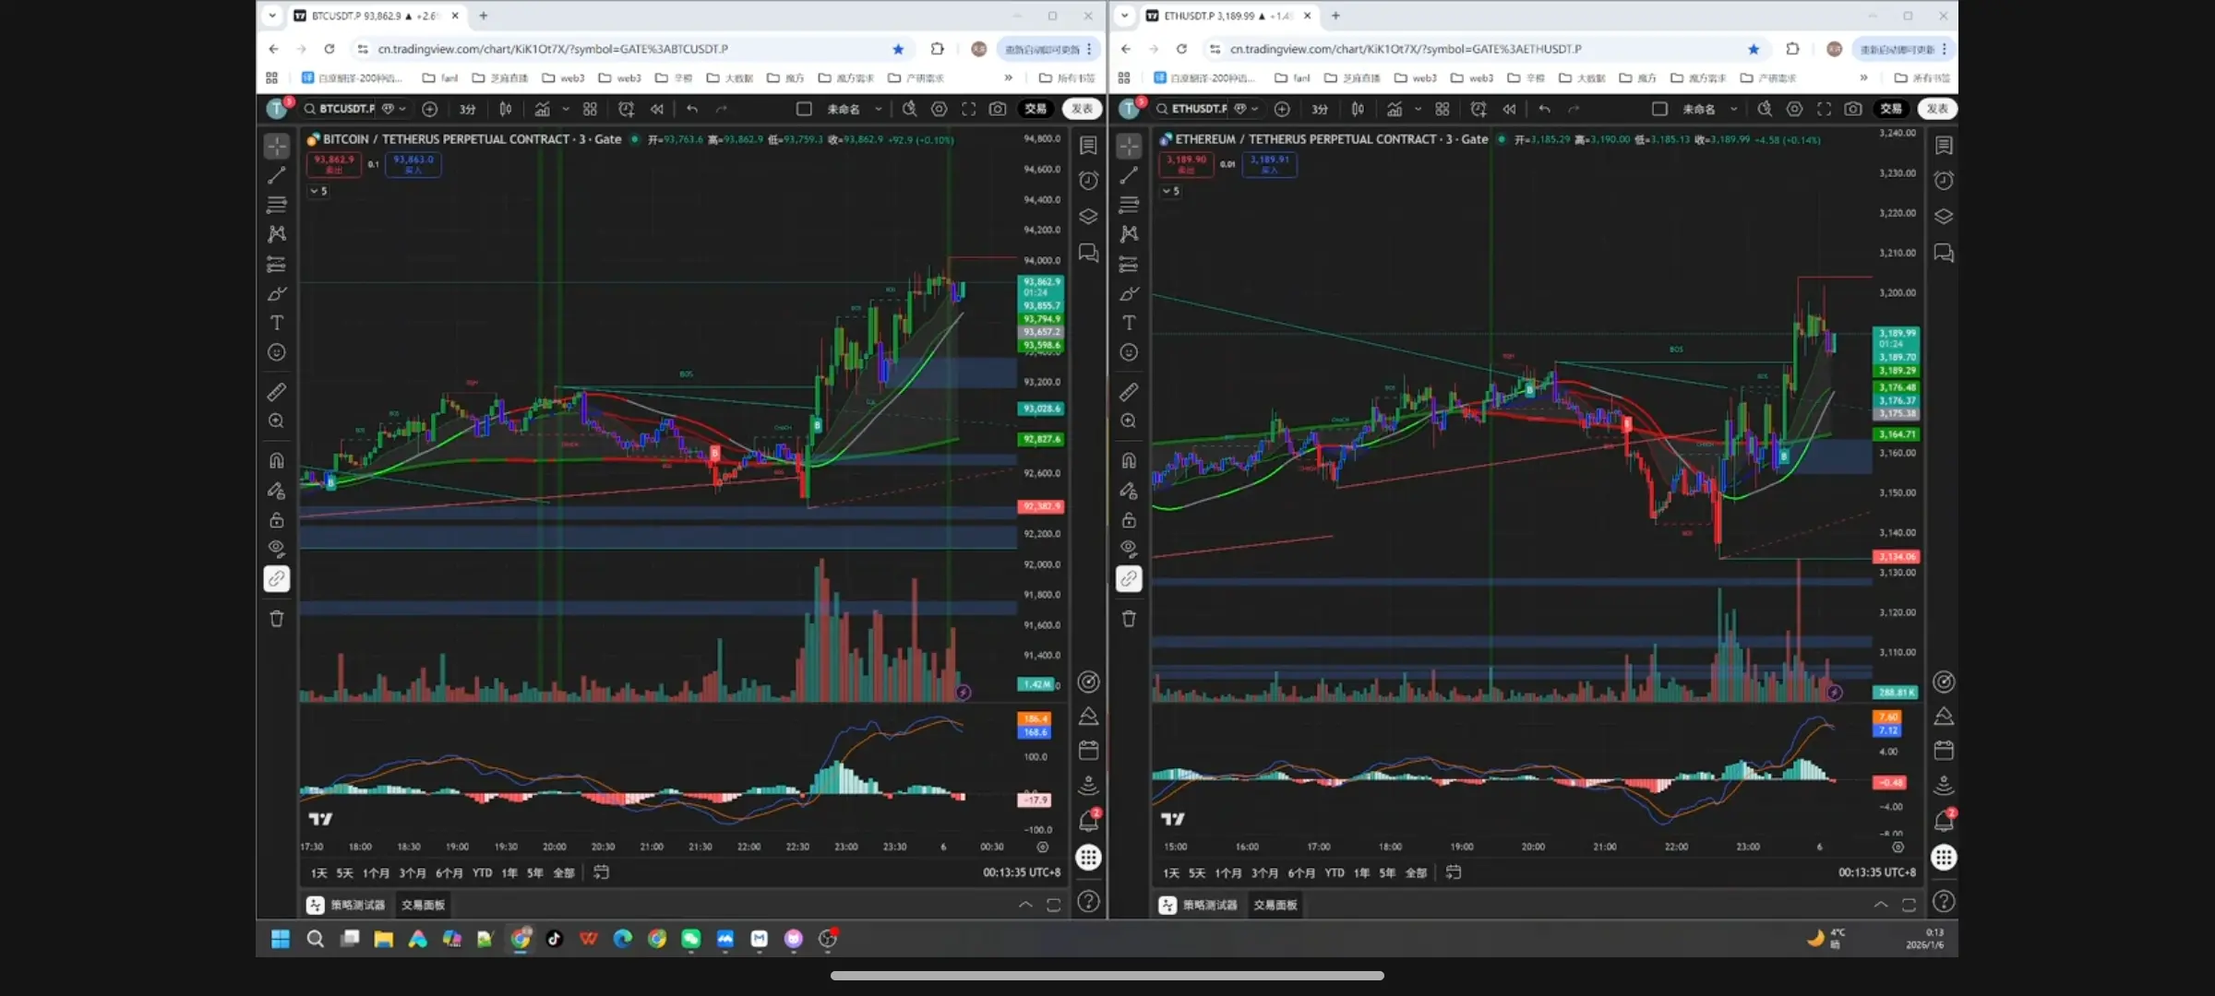2215x996 pixels.
Task: Select the 1个月 time range in ETH chart
Action: click(1227, 872)
